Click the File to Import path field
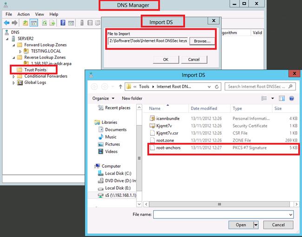This screenshot has width=302, height=237. 148,41
